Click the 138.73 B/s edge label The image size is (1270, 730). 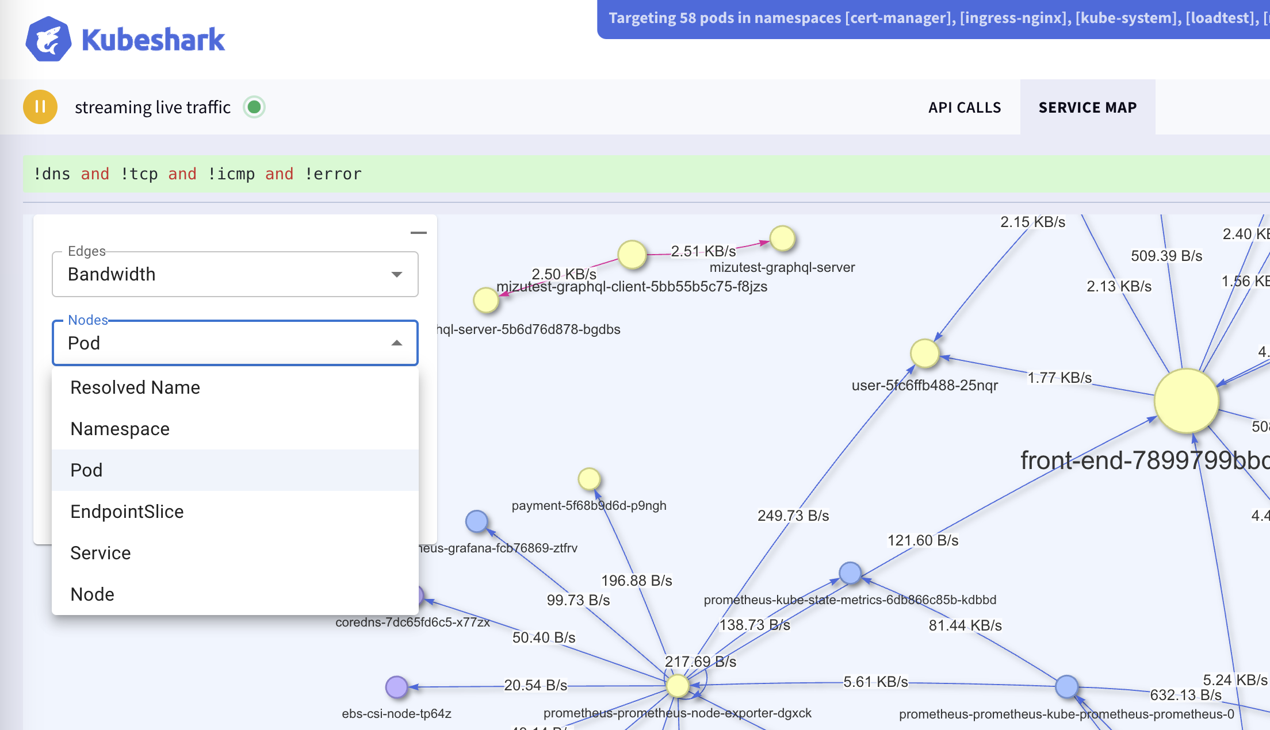tap(755, 625)
